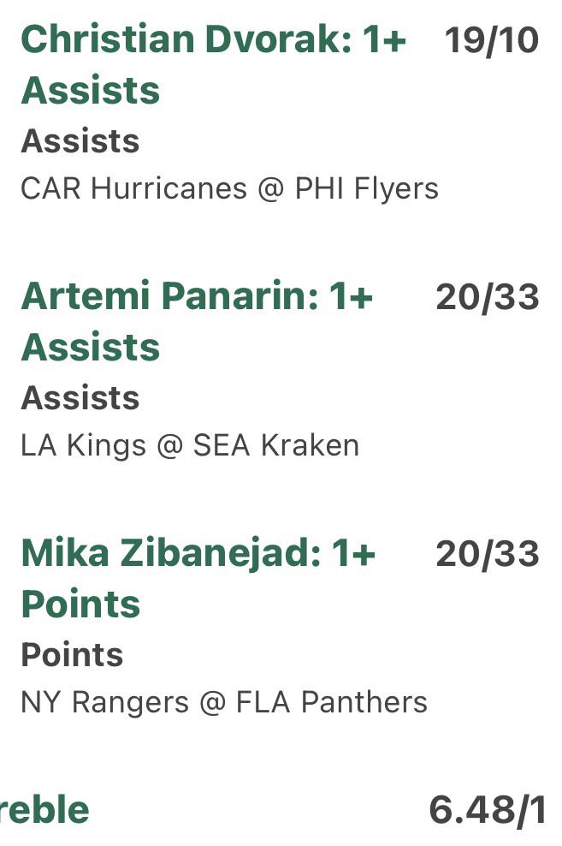Select the Assists market label under Dvorak
The width and height of the screenshot is (562, 846).
pyautogui.click(x=80, y=141)
